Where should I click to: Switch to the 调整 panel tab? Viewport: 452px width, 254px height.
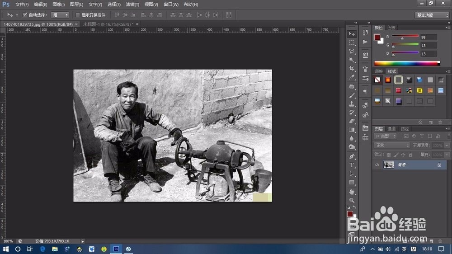click(378, 71)
